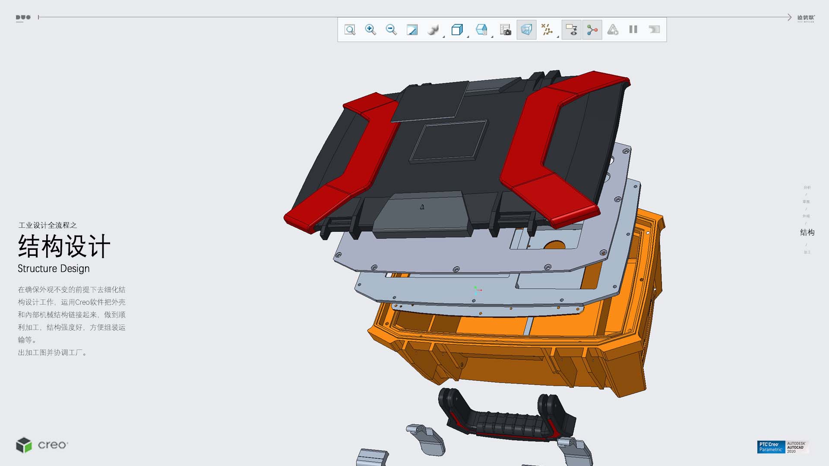Open the Rendering options sphere icon
The image size is (829, 466).
[x=433, y=30]
